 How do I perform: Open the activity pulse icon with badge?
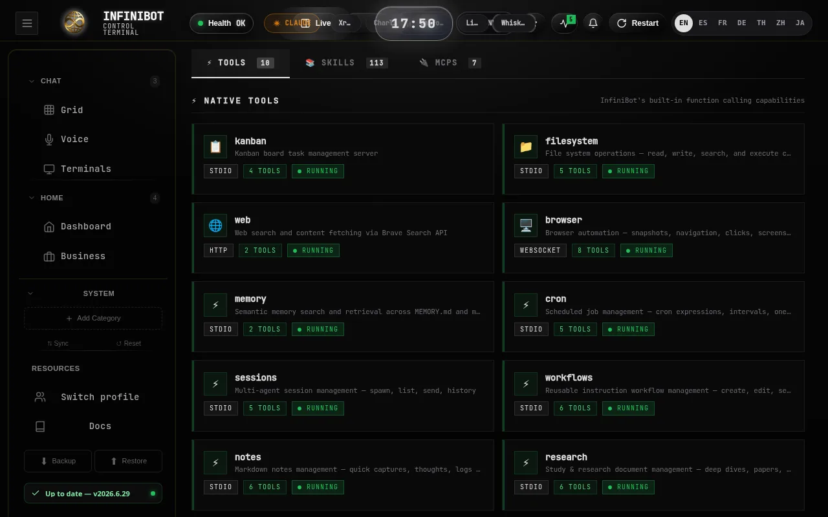coord(564,23)
